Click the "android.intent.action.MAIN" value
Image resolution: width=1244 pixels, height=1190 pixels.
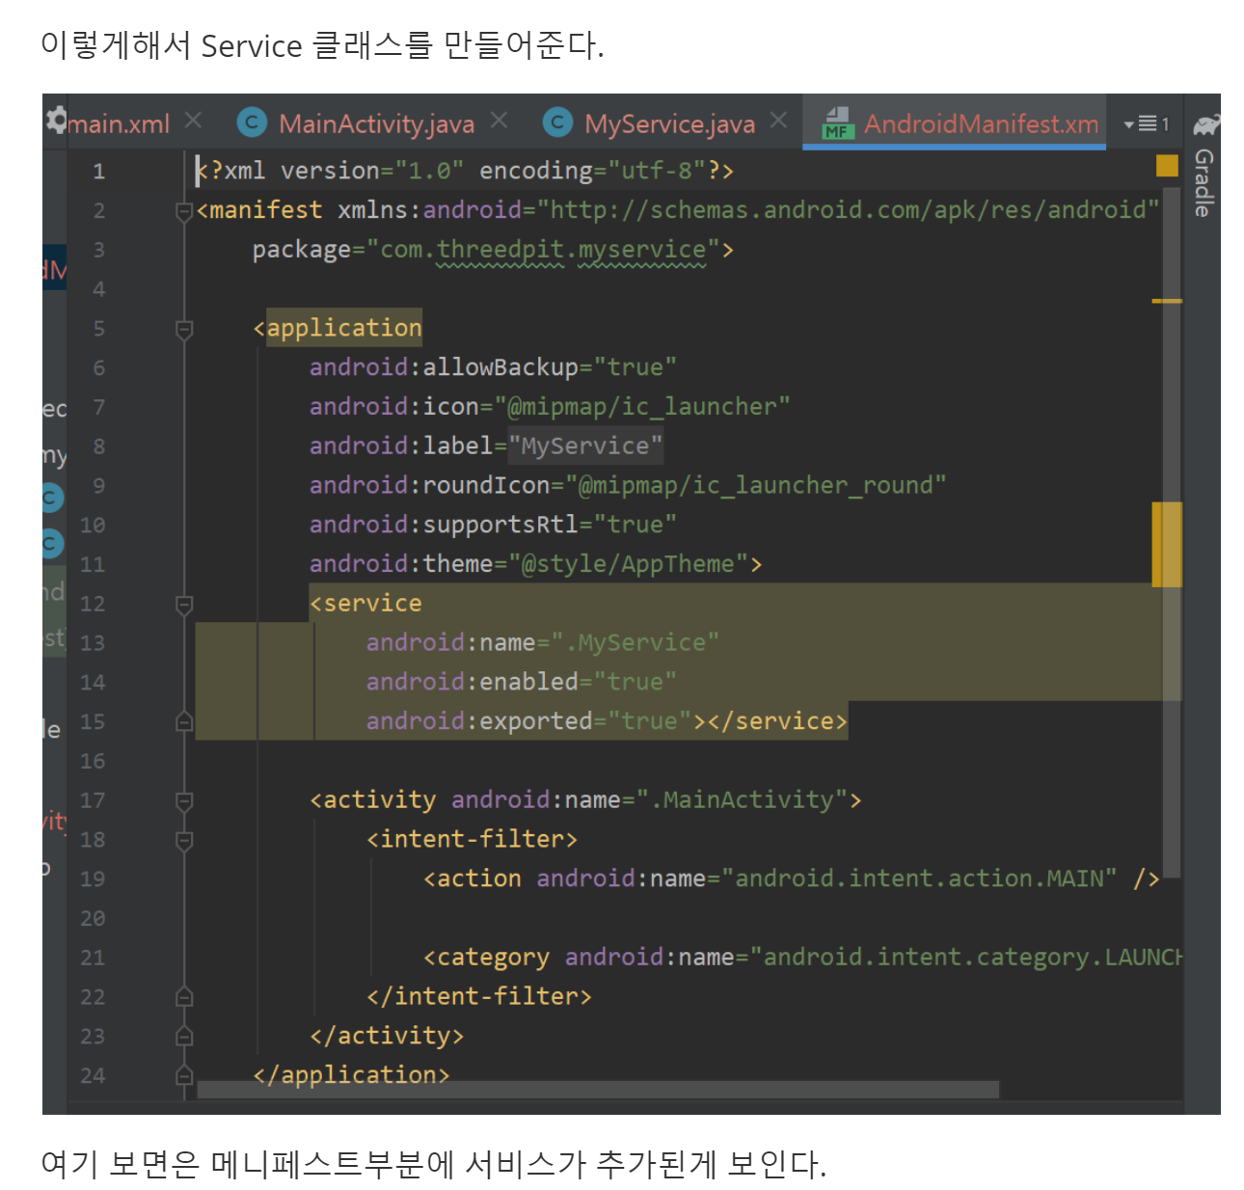click(919, 879)
